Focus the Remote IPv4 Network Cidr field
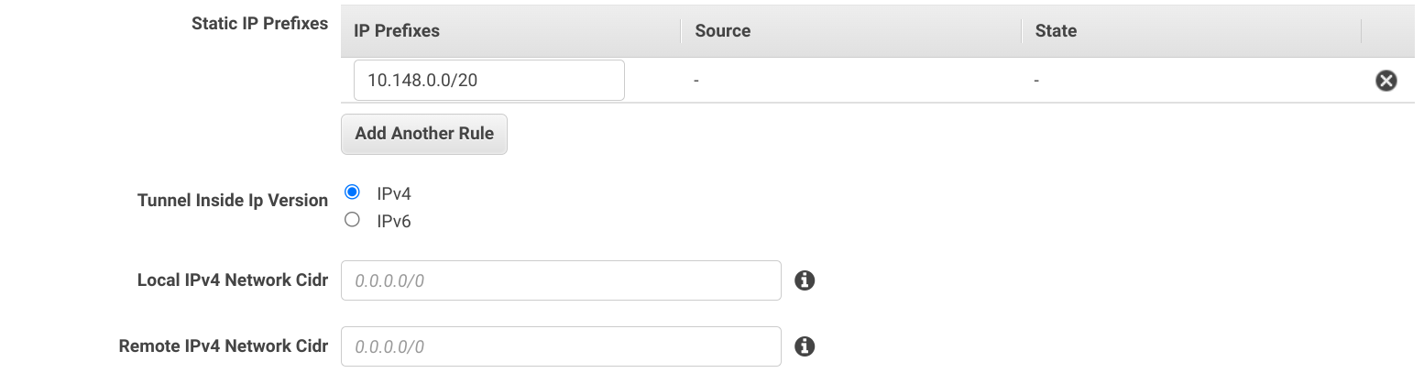This screenshot has width=1424, height=373. (x=561, y=346)
